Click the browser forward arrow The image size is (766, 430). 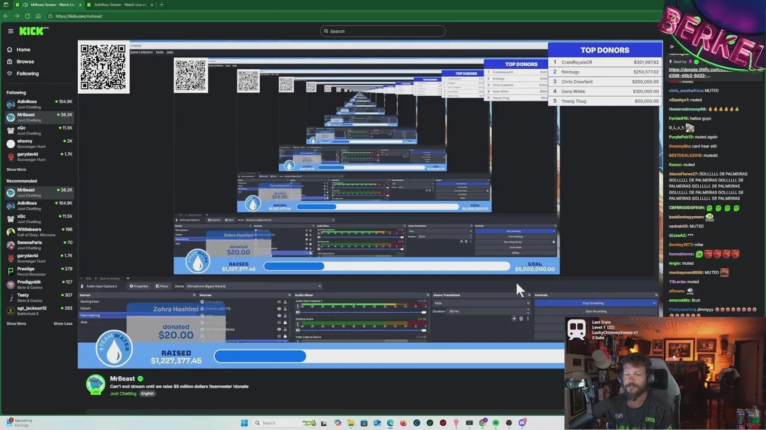(17, 16)
